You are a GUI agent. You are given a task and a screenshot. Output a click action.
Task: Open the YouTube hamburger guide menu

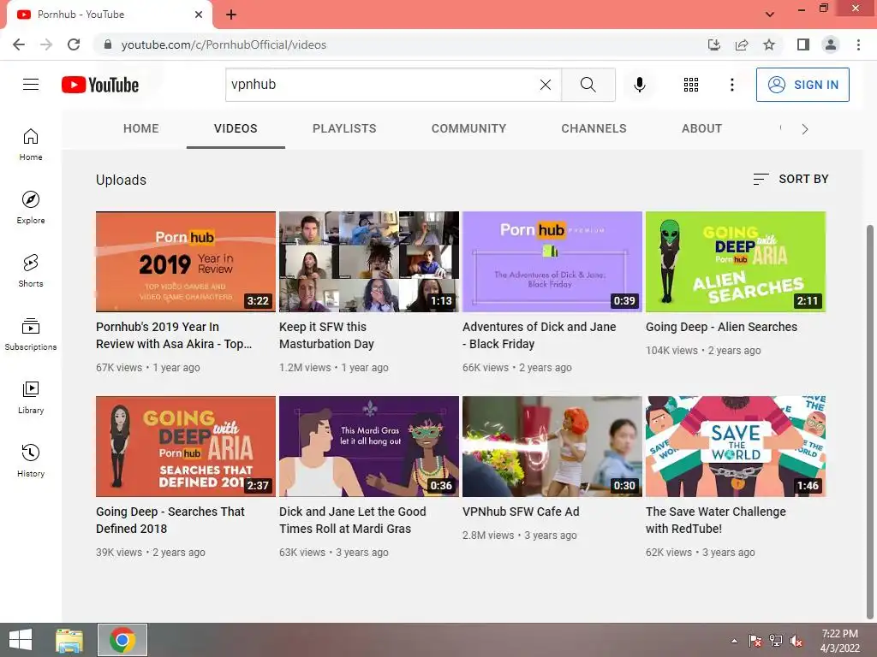pyautogui.click(x=31, y=85)
